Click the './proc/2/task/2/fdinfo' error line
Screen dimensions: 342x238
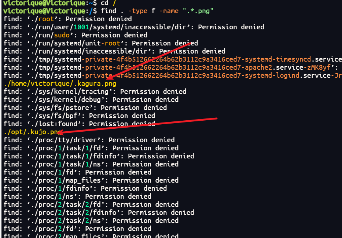pyautogui.click(x=99, y=212)
